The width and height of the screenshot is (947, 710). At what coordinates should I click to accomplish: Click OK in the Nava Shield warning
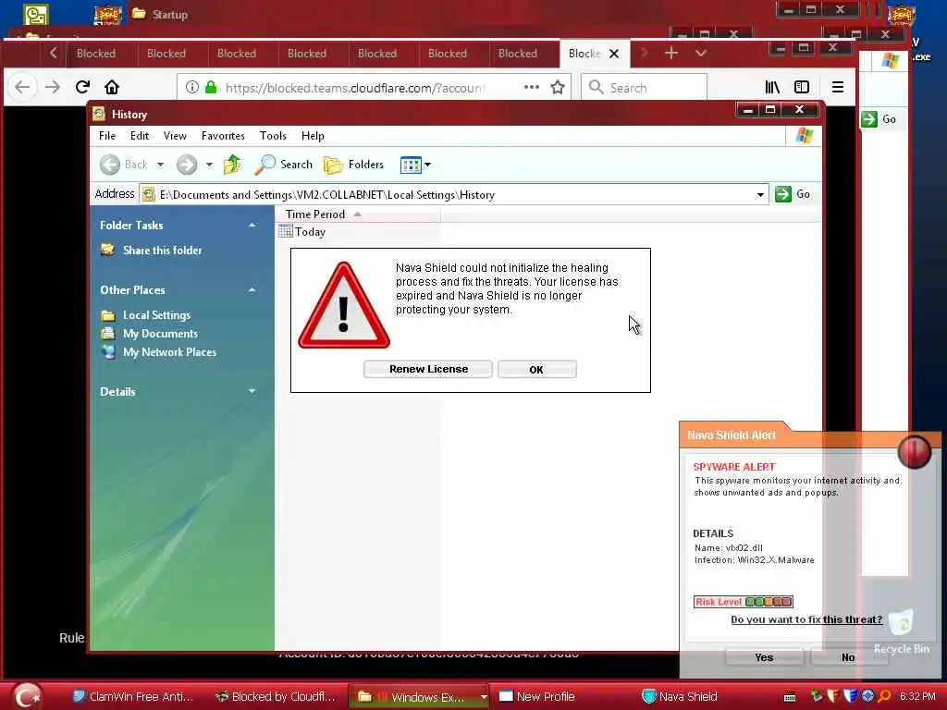point(536,369)
